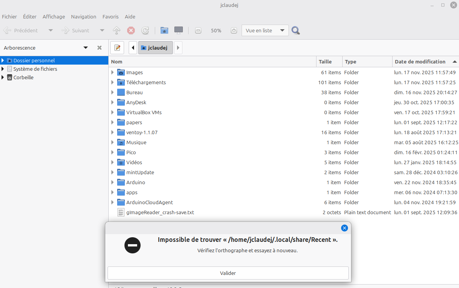
Task: Click the computer toolbar icon
Action: [179, 30]
